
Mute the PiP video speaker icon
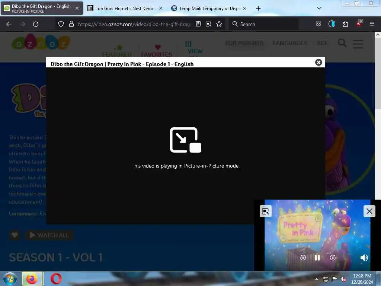coord(364,258)
